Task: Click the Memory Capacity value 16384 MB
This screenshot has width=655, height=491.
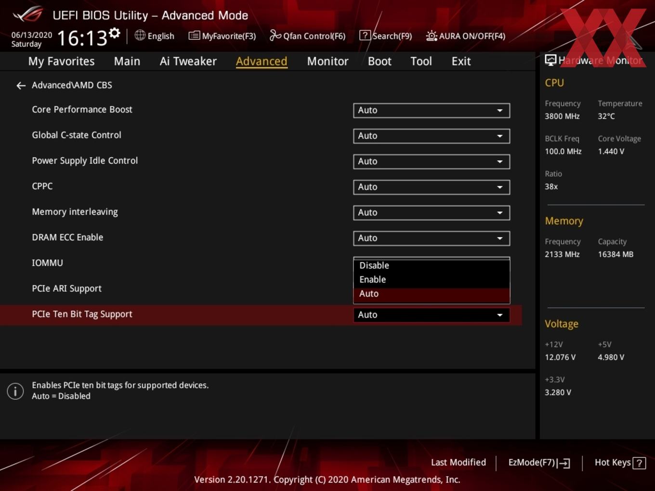Action: point(616,254)
